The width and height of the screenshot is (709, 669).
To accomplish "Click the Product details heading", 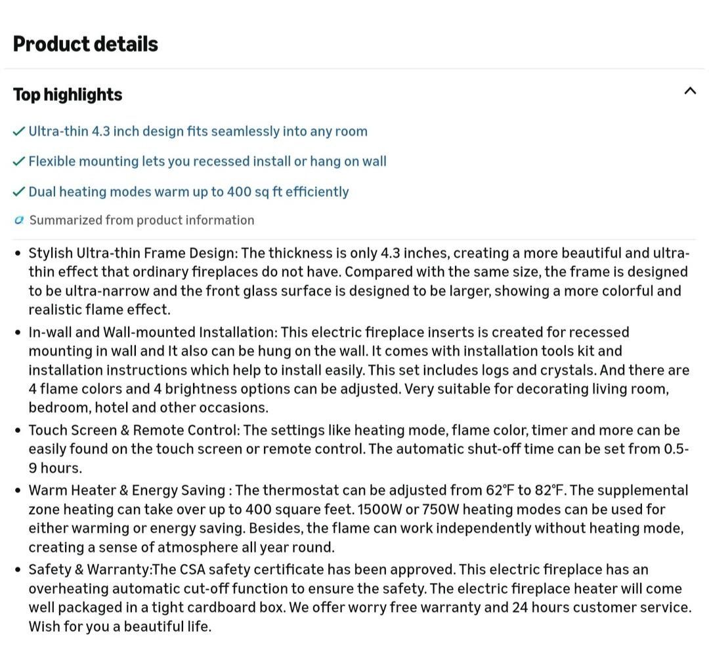I will click(85, 44).
